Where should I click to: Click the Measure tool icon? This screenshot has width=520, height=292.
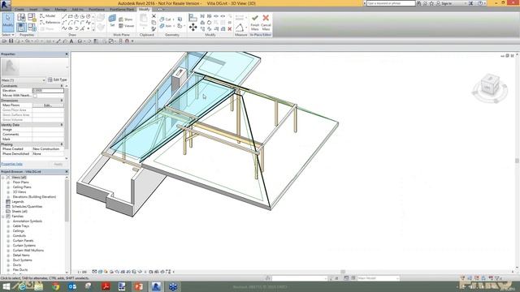[x=240, y=27]
